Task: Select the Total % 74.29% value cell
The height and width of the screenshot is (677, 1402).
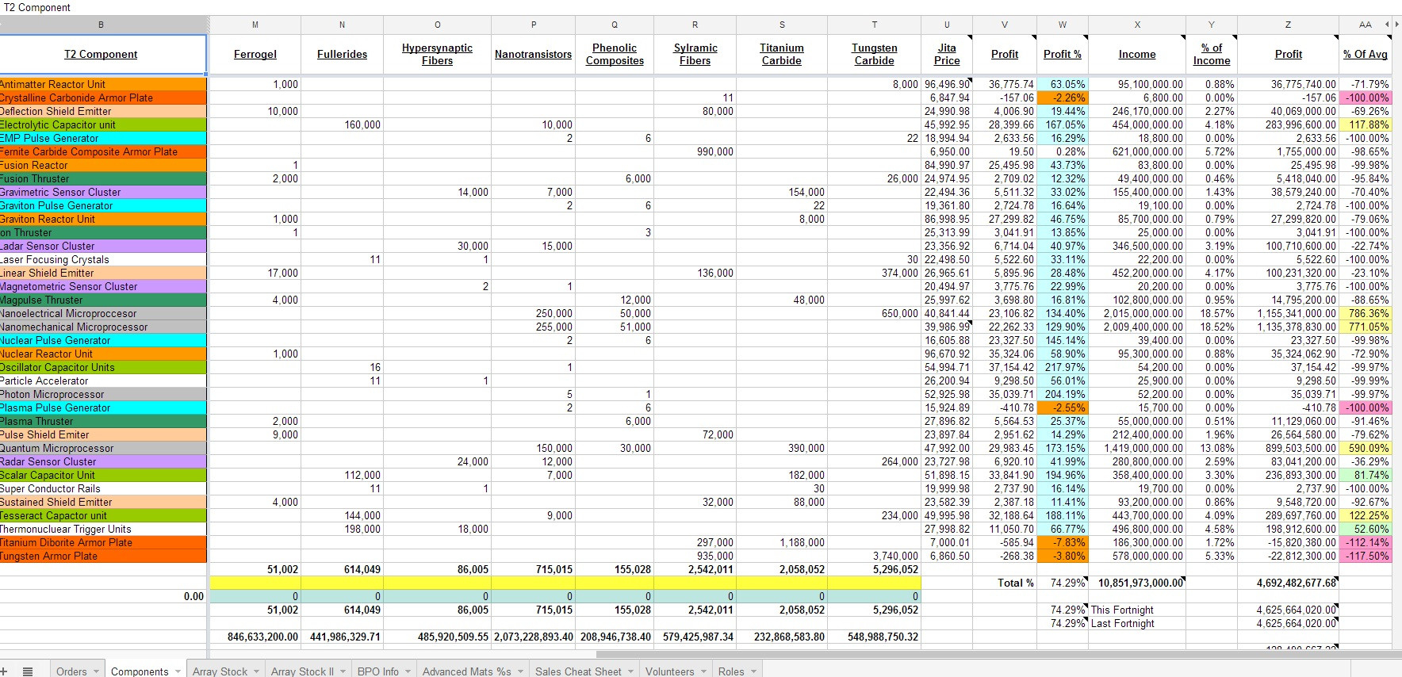Action: tap(1067, 583)
